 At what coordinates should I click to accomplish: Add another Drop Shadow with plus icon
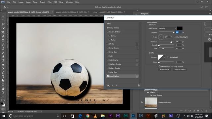coord(137,76)
